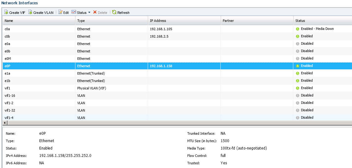Image resolution: width=352 pixels, height=168 pixels.
Task: Click the Delete toolbar button
Action: (x=100, y=12)
